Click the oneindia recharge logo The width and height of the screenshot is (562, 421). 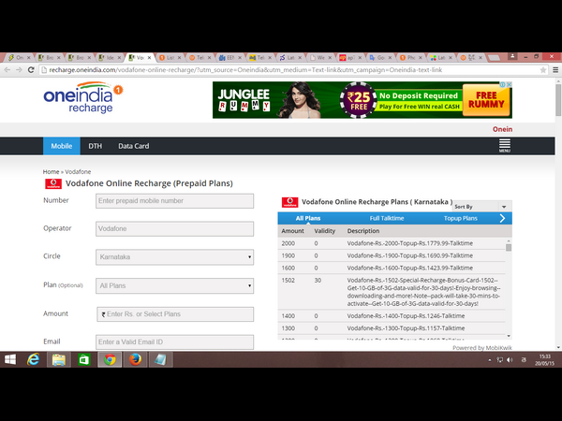pos(82,100)
